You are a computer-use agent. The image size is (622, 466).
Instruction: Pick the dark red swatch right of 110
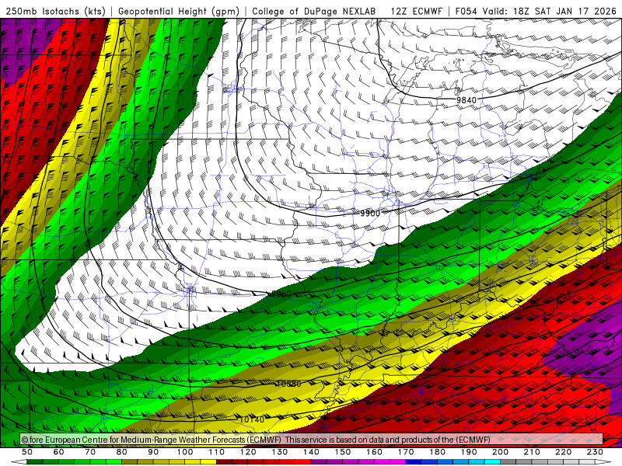224,462
